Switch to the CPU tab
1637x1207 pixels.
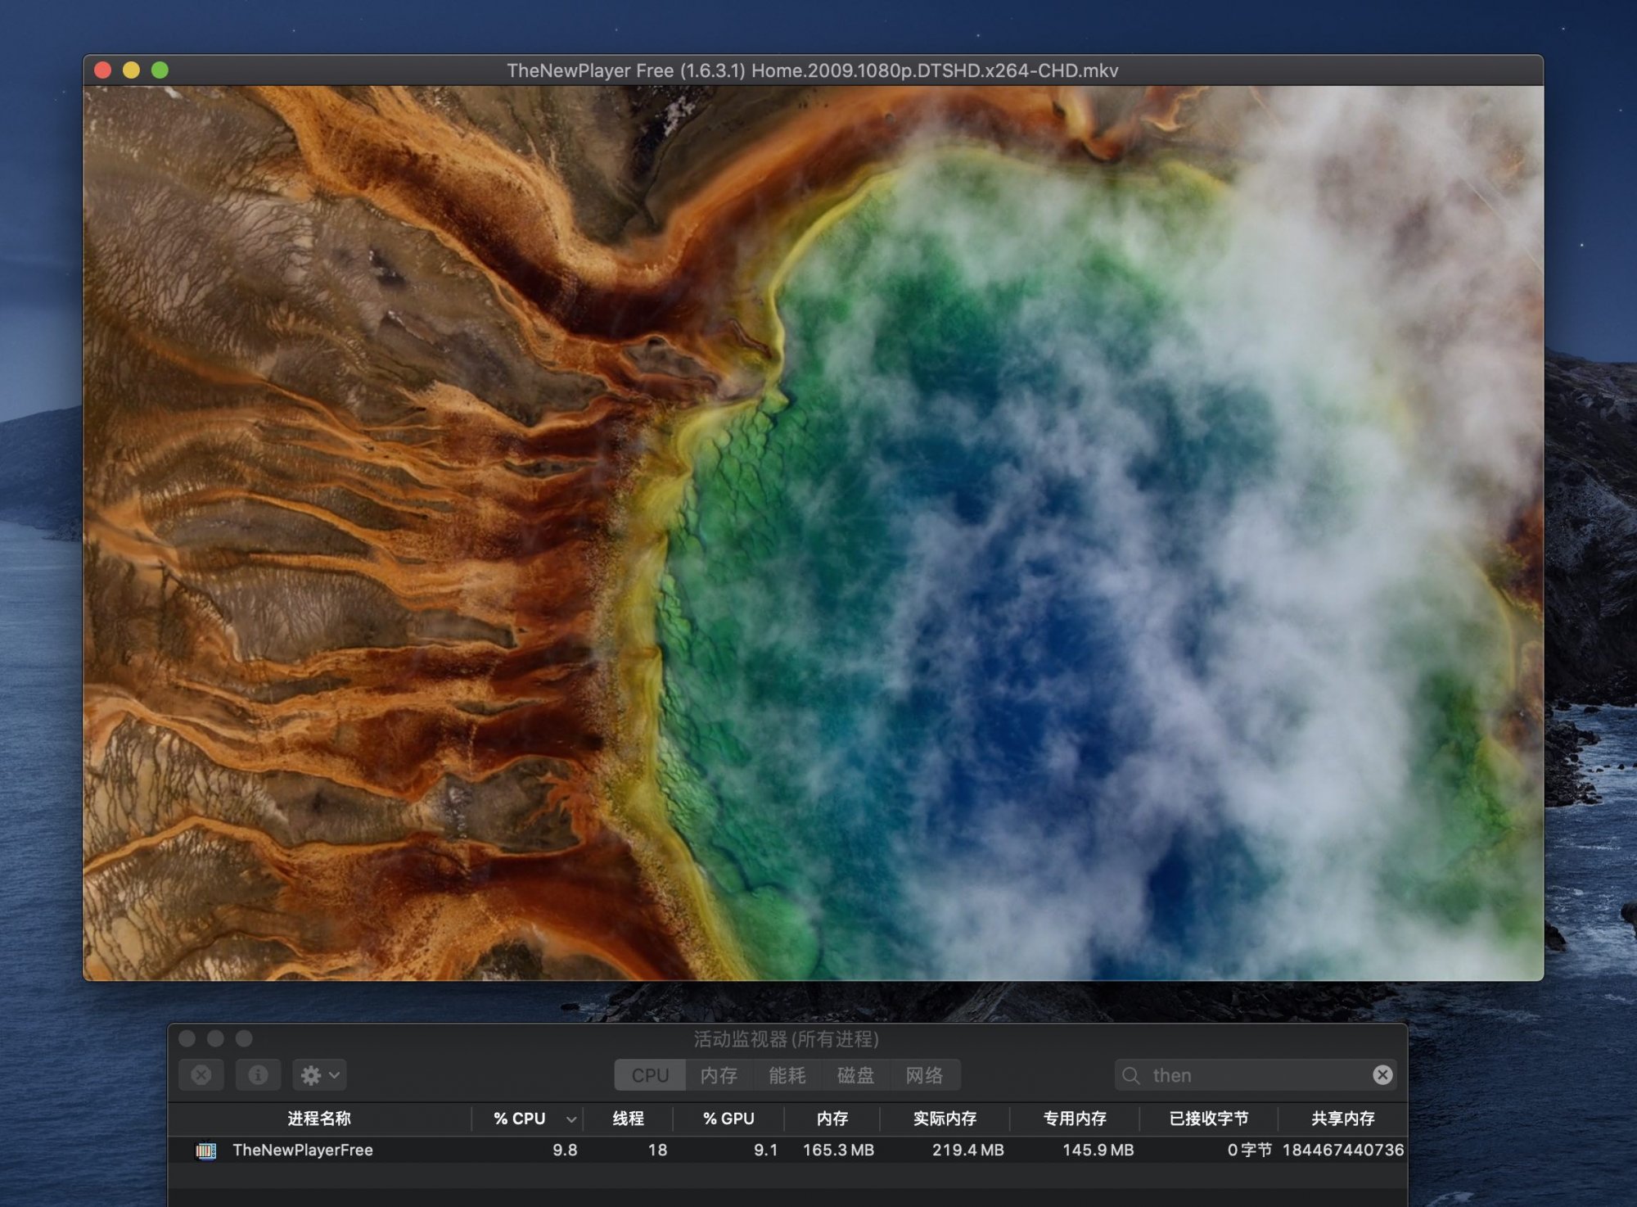(x=650, y=1075)
